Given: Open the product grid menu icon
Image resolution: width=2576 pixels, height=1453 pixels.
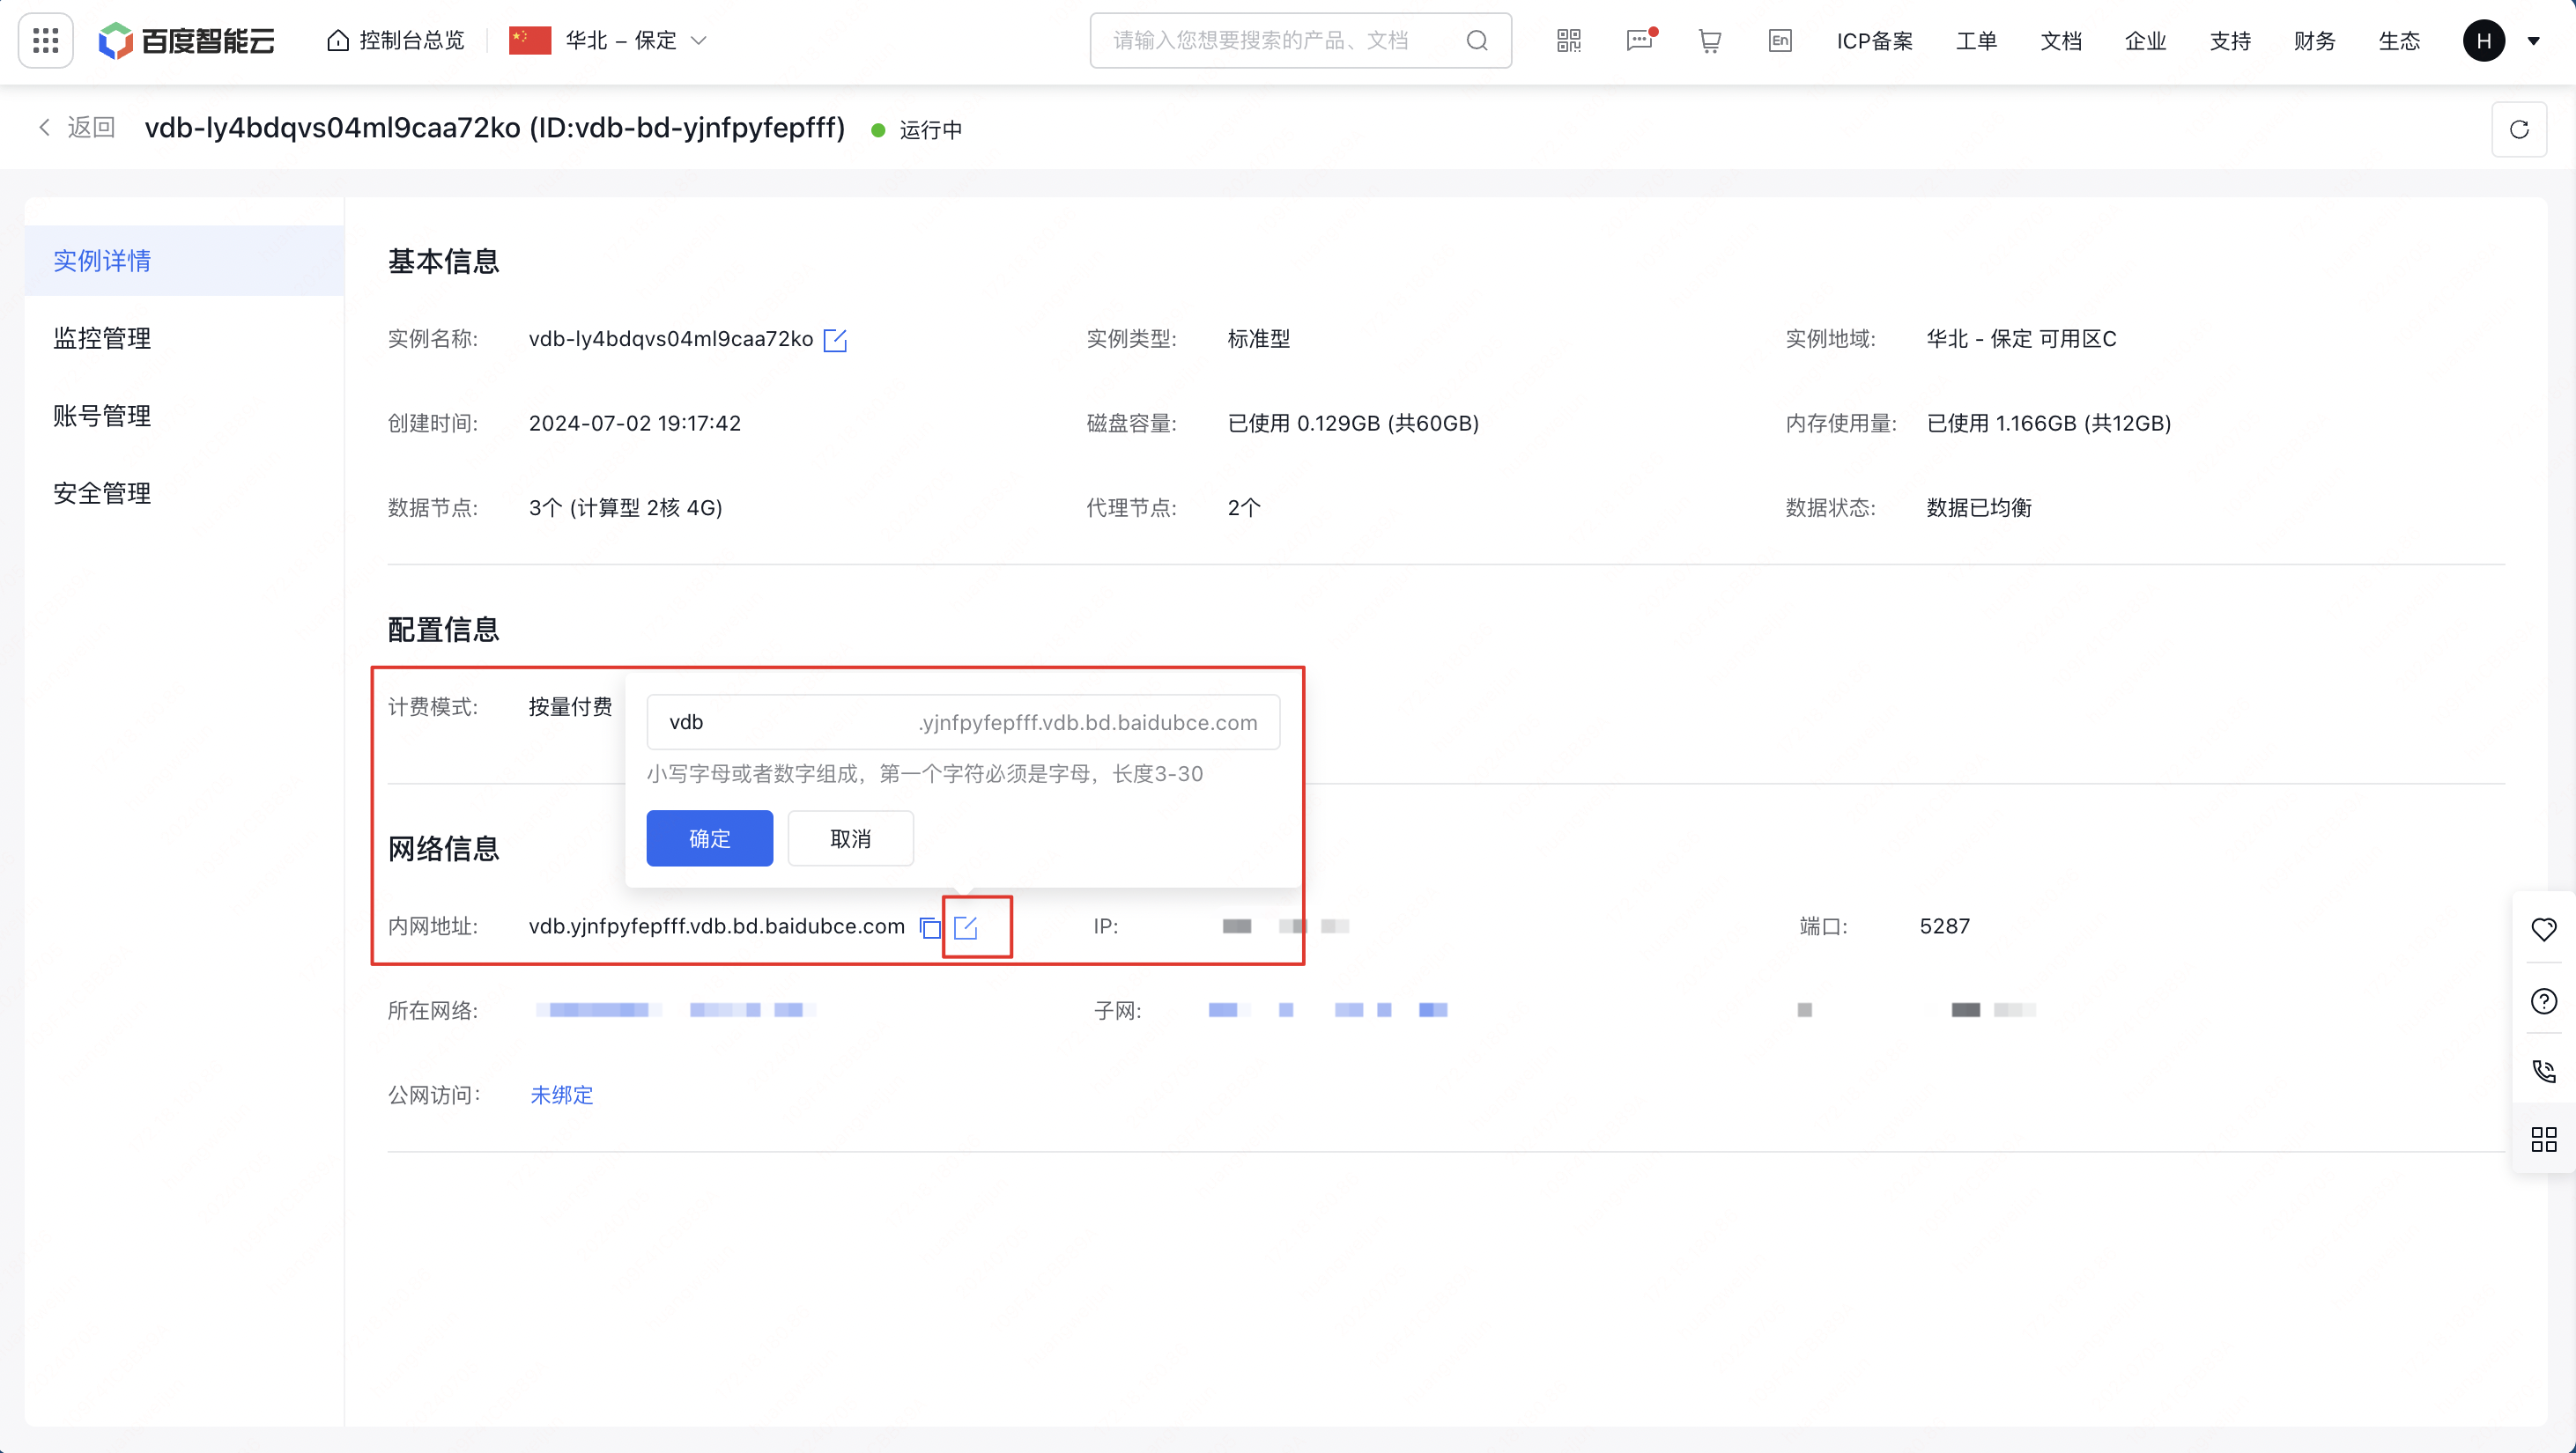Looking at the screenshot, I should (x=46, y=41).
